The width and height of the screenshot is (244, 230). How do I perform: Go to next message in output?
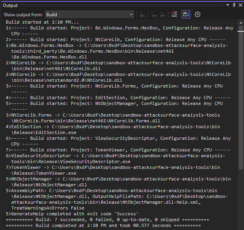click(163, 14)
